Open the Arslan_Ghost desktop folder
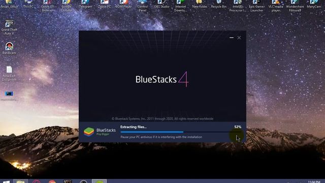 9,4
